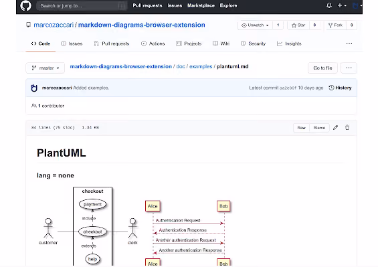The height and width of the screenshot is (267, 378).
Task: Click the checkout use-case diagram image
Action: (88, 226)
